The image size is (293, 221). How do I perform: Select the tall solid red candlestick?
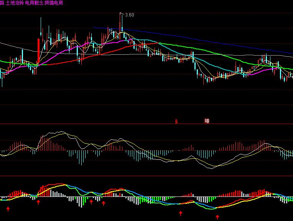pos(38,51)
